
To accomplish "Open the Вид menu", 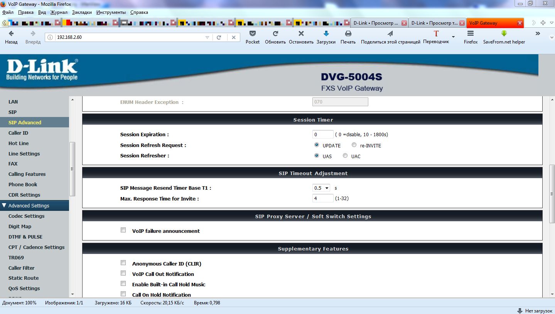I will [42, 12].
